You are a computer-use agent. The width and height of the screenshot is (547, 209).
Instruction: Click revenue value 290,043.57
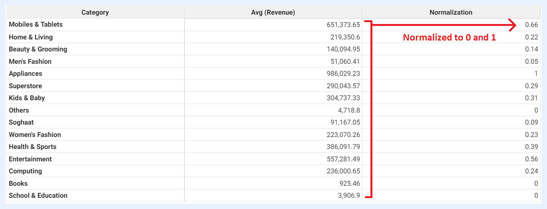coord(343,86)
